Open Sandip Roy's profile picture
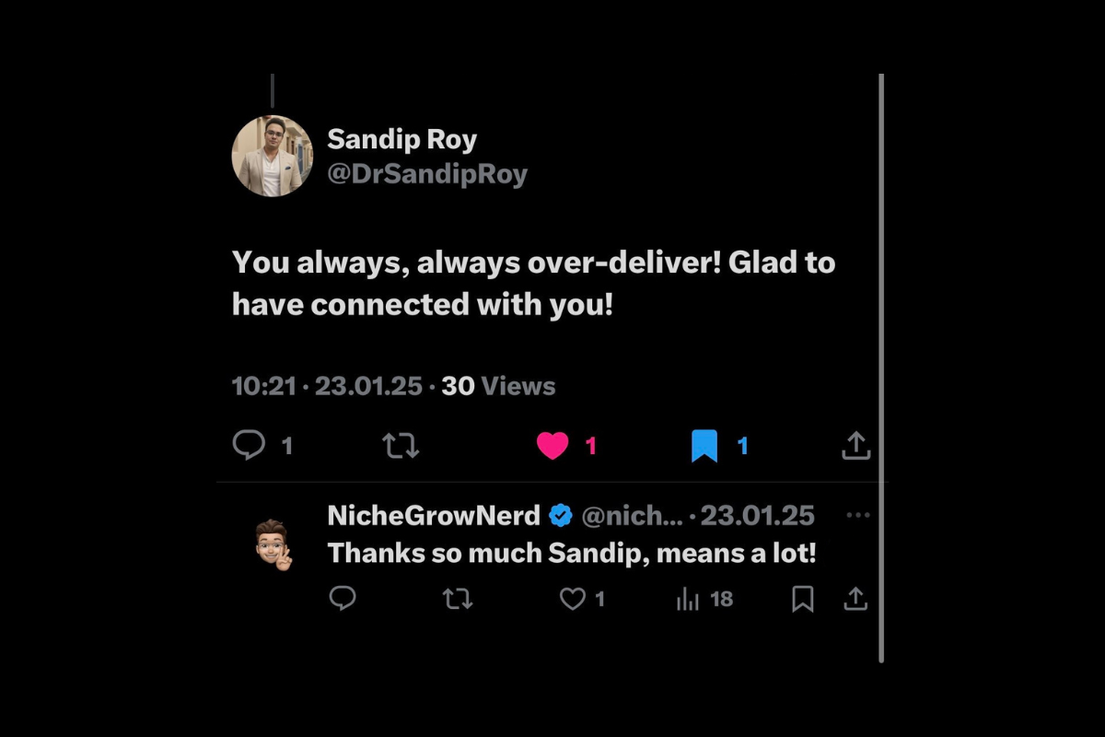Viewport: 1105px width, 737px height. [x=273, y=156]
